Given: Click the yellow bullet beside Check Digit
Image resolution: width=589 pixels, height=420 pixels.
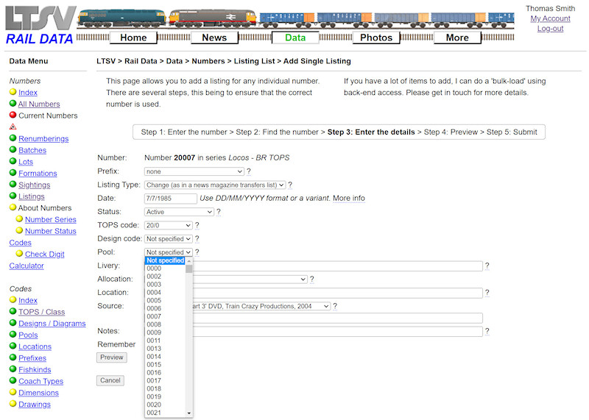Looking at the screenshot, I should pos(19,254).
